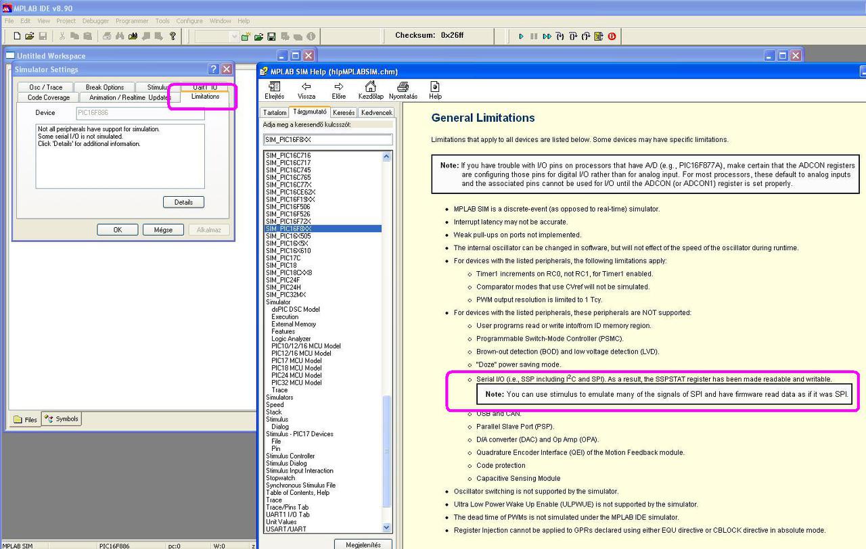Click the Mégse (Cancel) button
The width and height of the screenshot is (866, 549).
pyautogui.click(x=163, y=230)
